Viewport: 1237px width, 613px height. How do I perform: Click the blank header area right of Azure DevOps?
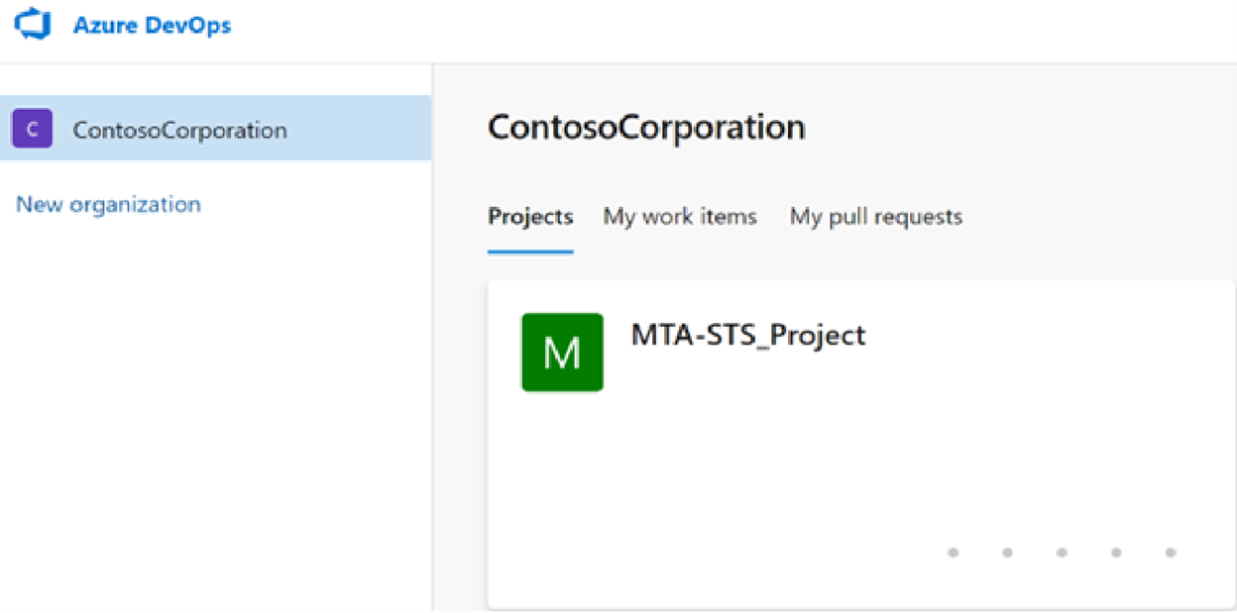tap(733, 28)
